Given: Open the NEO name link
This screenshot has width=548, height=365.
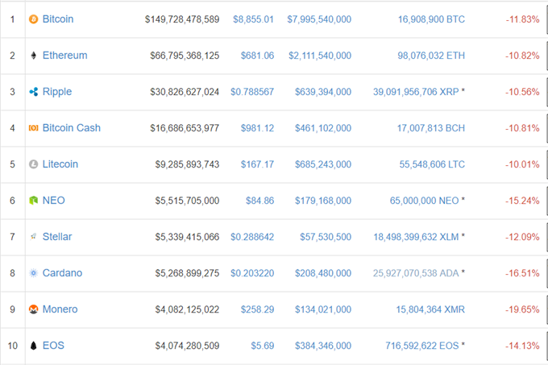Looking at the screenshot, I should [x=54, y=201].
